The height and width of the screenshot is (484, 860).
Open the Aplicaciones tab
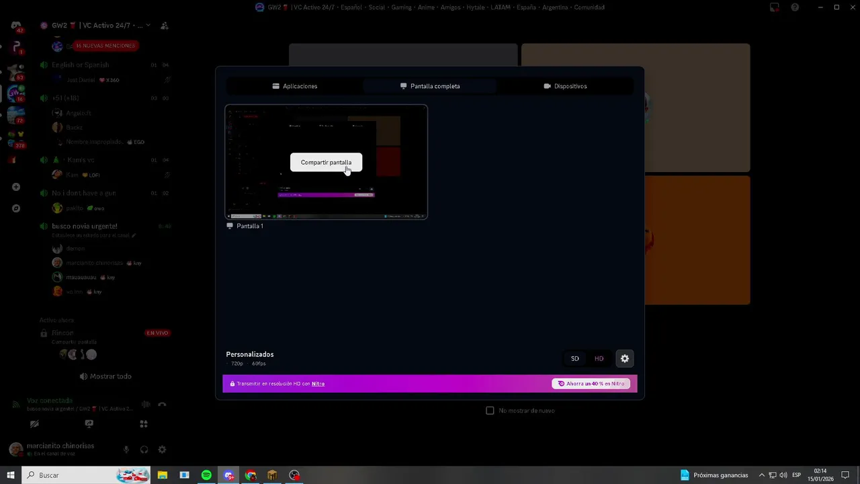(x=295, y=86)
